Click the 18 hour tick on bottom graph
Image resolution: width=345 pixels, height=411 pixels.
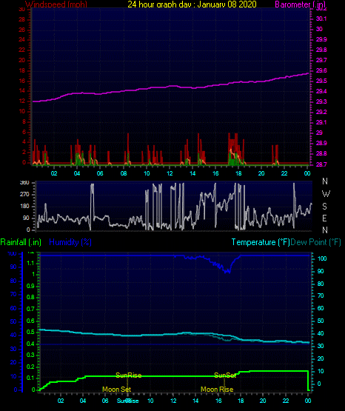(x=241, y=401)
